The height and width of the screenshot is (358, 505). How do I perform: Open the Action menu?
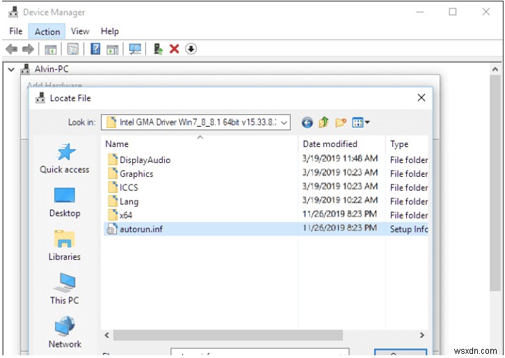pos(47,31)
